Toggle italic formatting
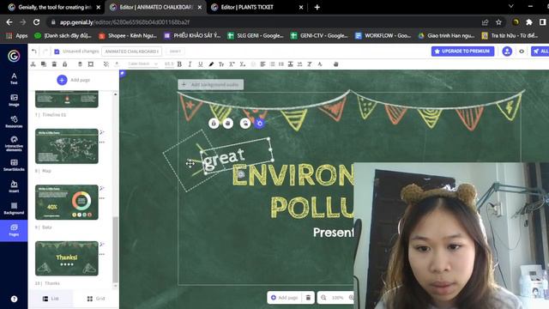 190,64
